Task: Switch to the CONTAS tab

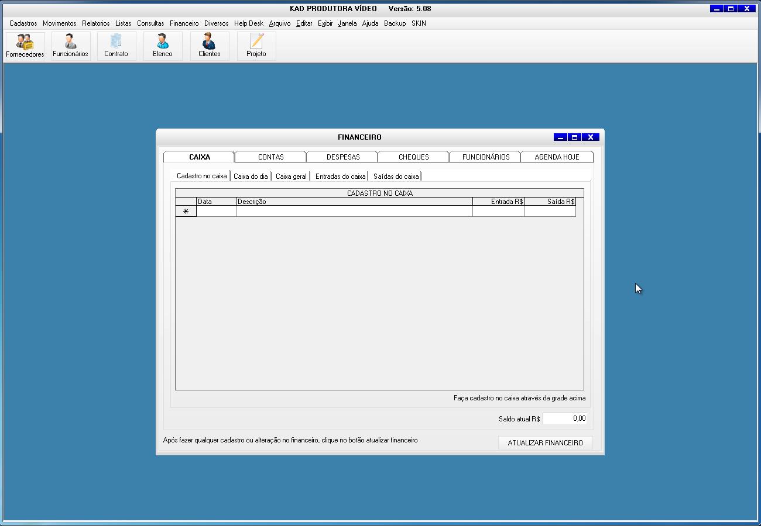Action: click(x=271, y=157)
